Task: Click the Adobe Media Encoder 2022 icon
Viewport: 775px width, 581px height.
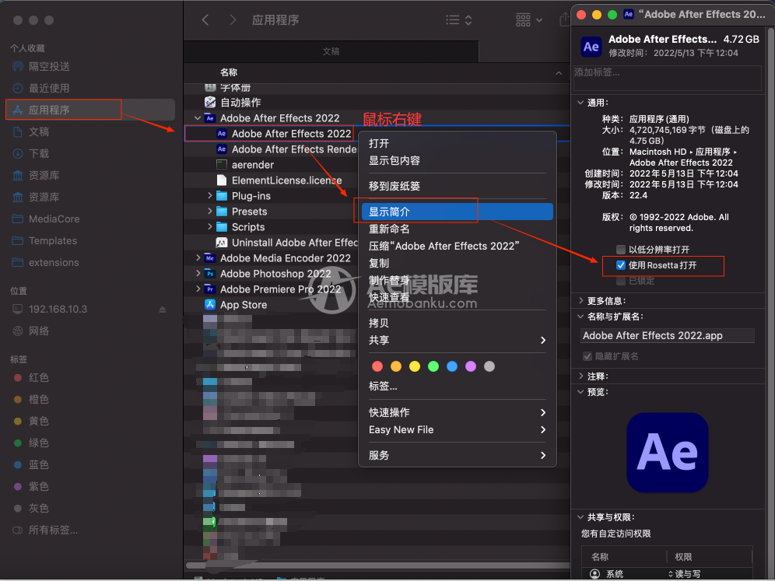Action: click(209, 258)
